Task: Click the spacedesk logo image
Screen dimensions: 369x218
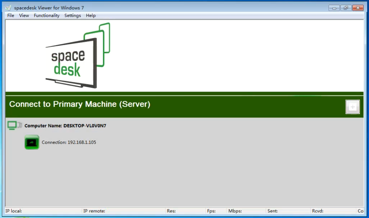Action: (78, 56)
